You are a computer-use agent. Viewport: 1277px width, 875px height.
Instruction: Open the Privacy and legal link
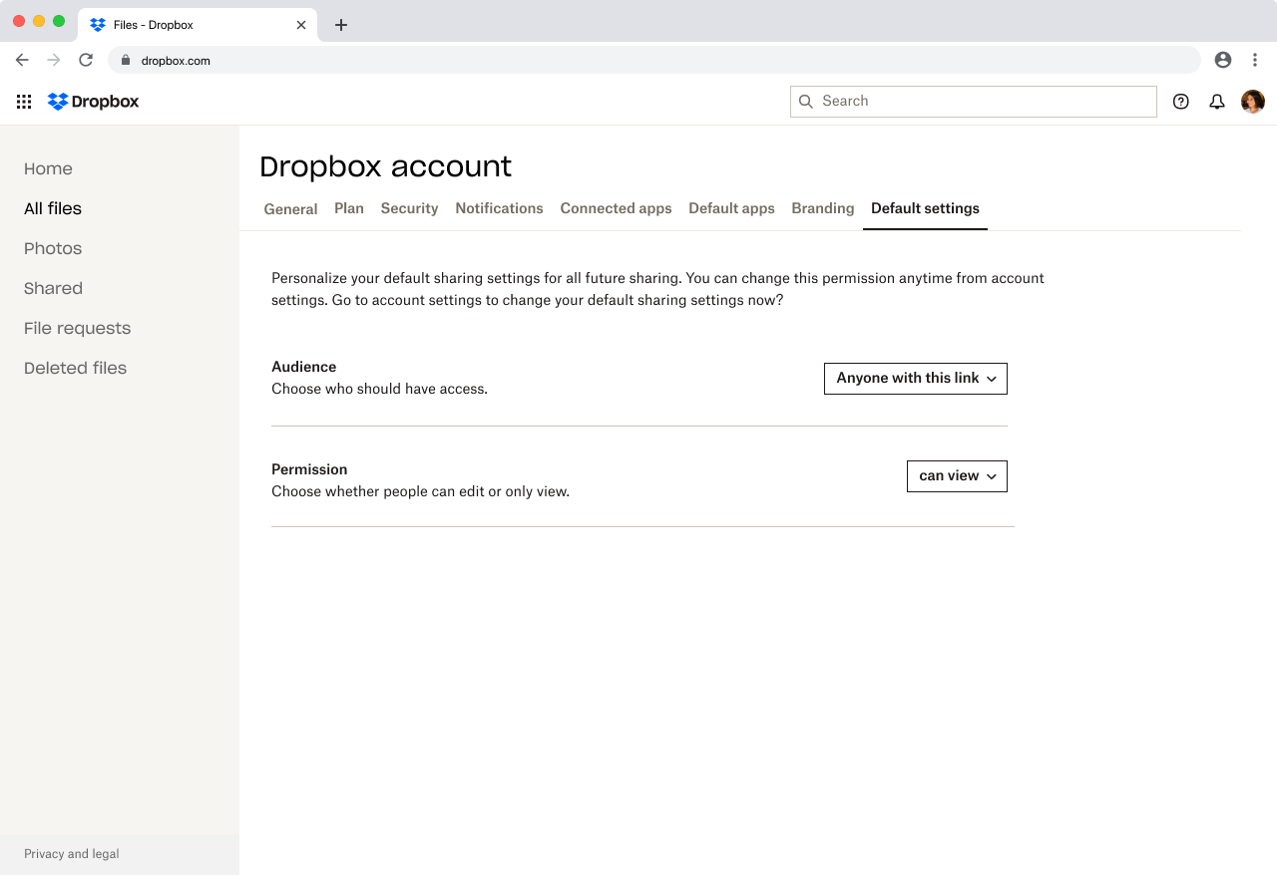[x=72, y=854]
